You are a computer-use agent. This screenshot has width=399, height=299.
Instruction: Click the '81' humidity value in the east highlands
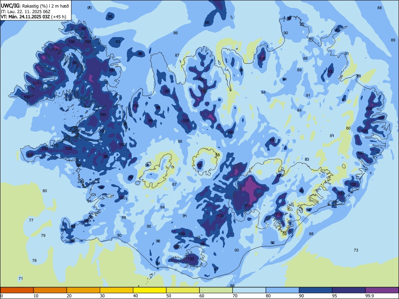tap(332, 136)
